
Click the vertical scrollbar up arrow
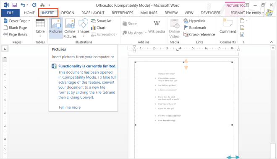coord(273,48)
